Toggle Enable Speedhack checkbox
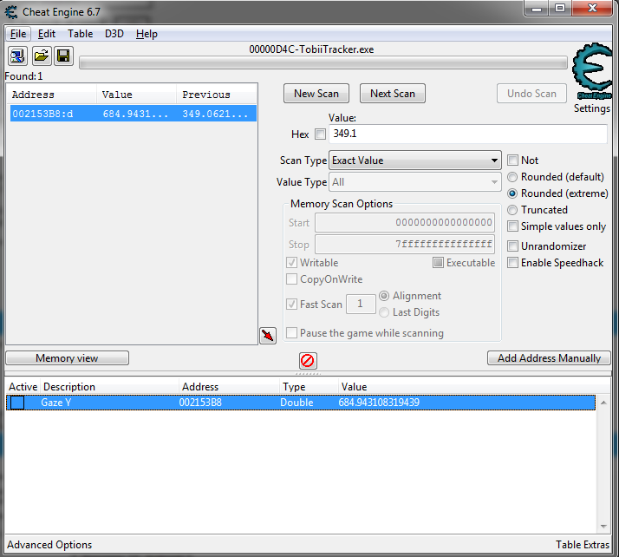Viewport: 619px width, 557px height. coord(512,263)
